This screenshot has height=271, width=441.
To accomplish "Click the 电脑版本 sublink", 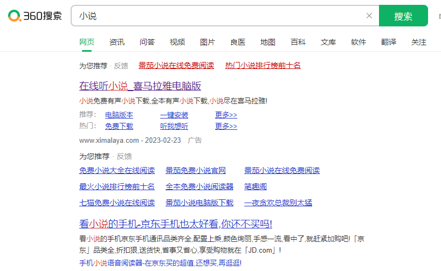I will click(x=119, y=115).
